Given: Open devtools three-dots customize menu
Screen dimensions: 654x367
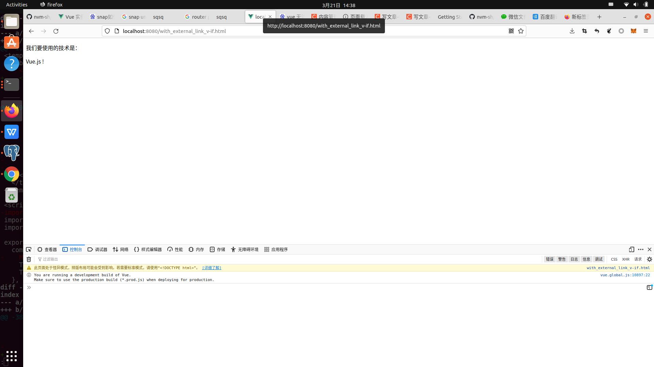Looking at the screenshot, I should click(x=641, y=249).
